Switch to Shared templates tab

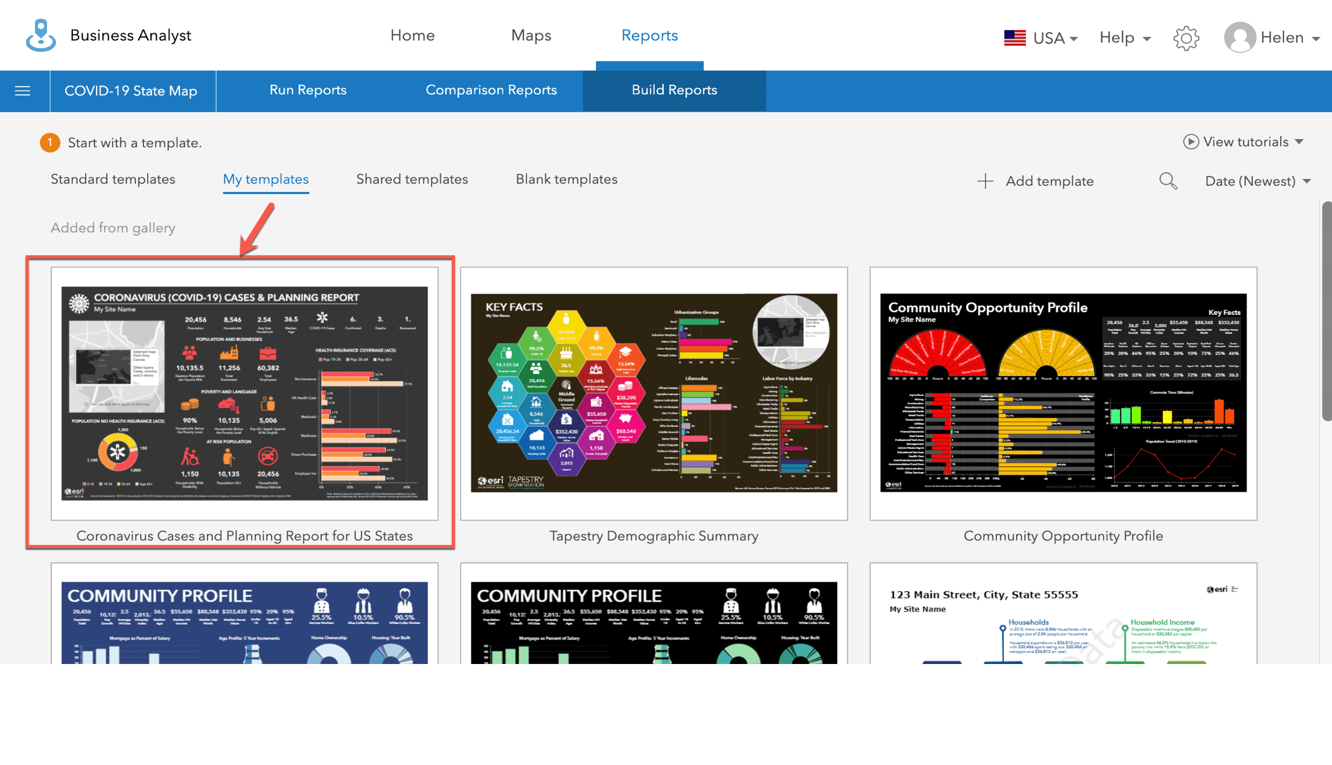click(412, 180)
